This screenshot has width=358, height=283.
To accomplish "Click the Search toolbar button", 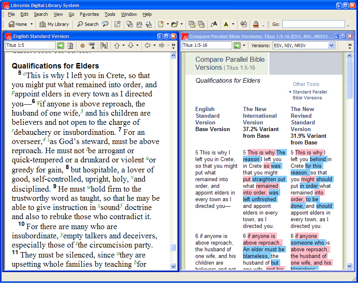I will (88, 24).
